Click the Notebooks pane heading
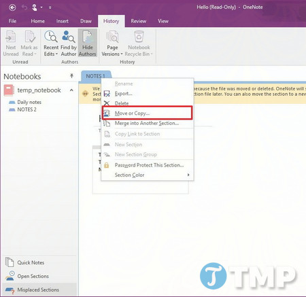 pos(22,76)
